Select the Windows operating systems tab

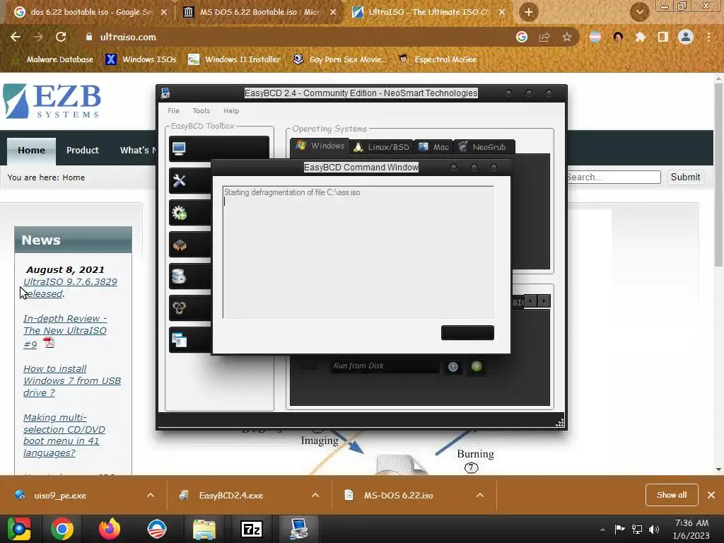pyautogui.click(x=320, y=146)
